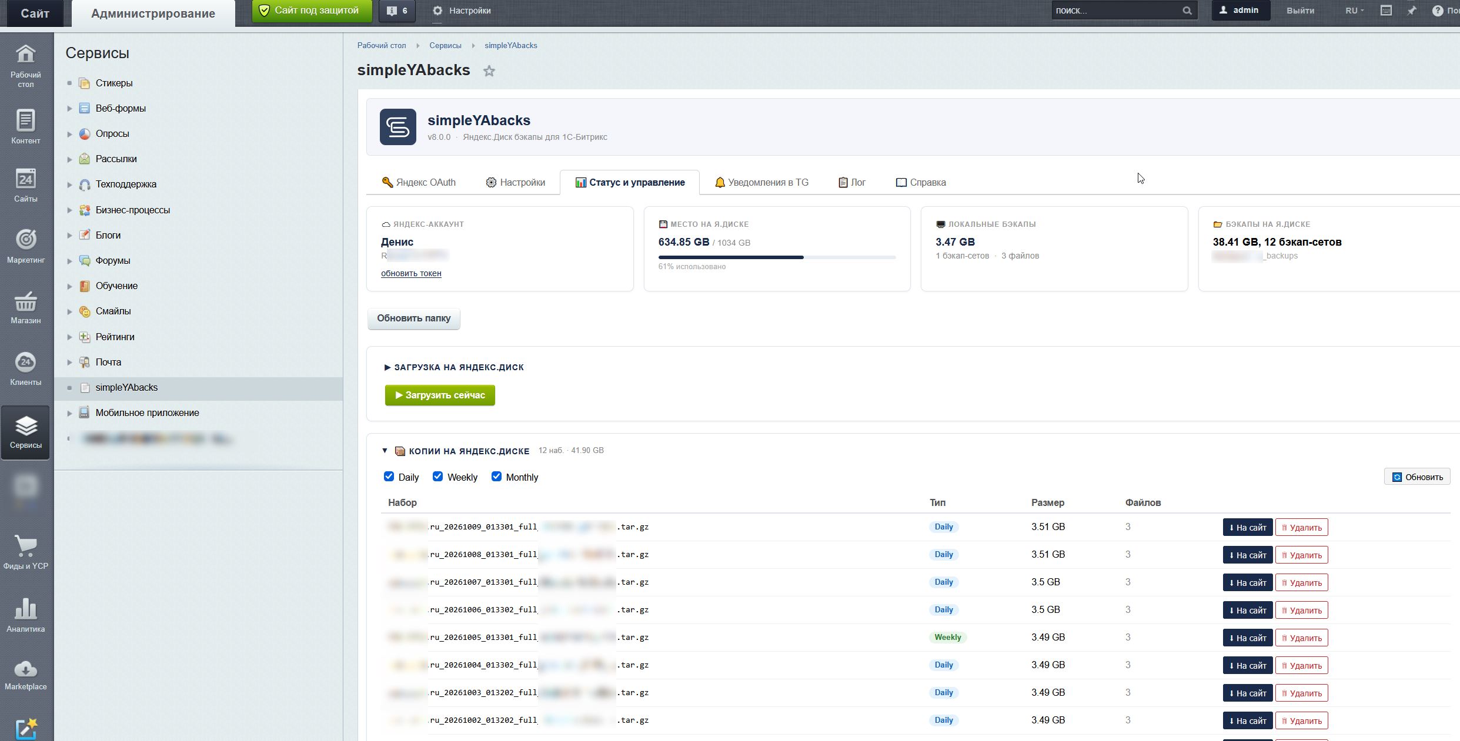Viewport: 1460px width, 741px height.
Task: Open the Фиды и YCP section
Action: [25, 552]
